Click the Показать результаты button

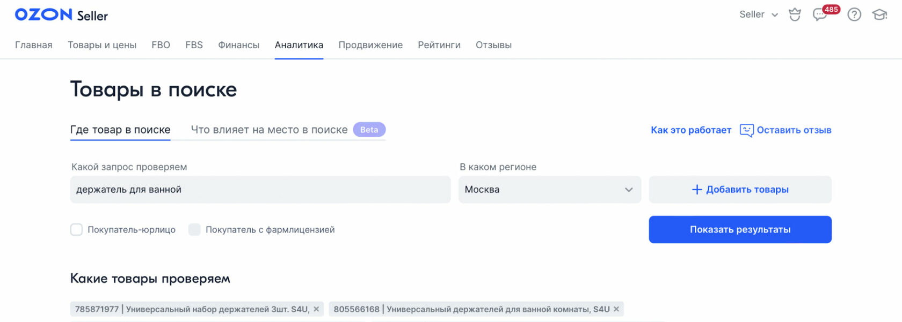coord(740,230)
